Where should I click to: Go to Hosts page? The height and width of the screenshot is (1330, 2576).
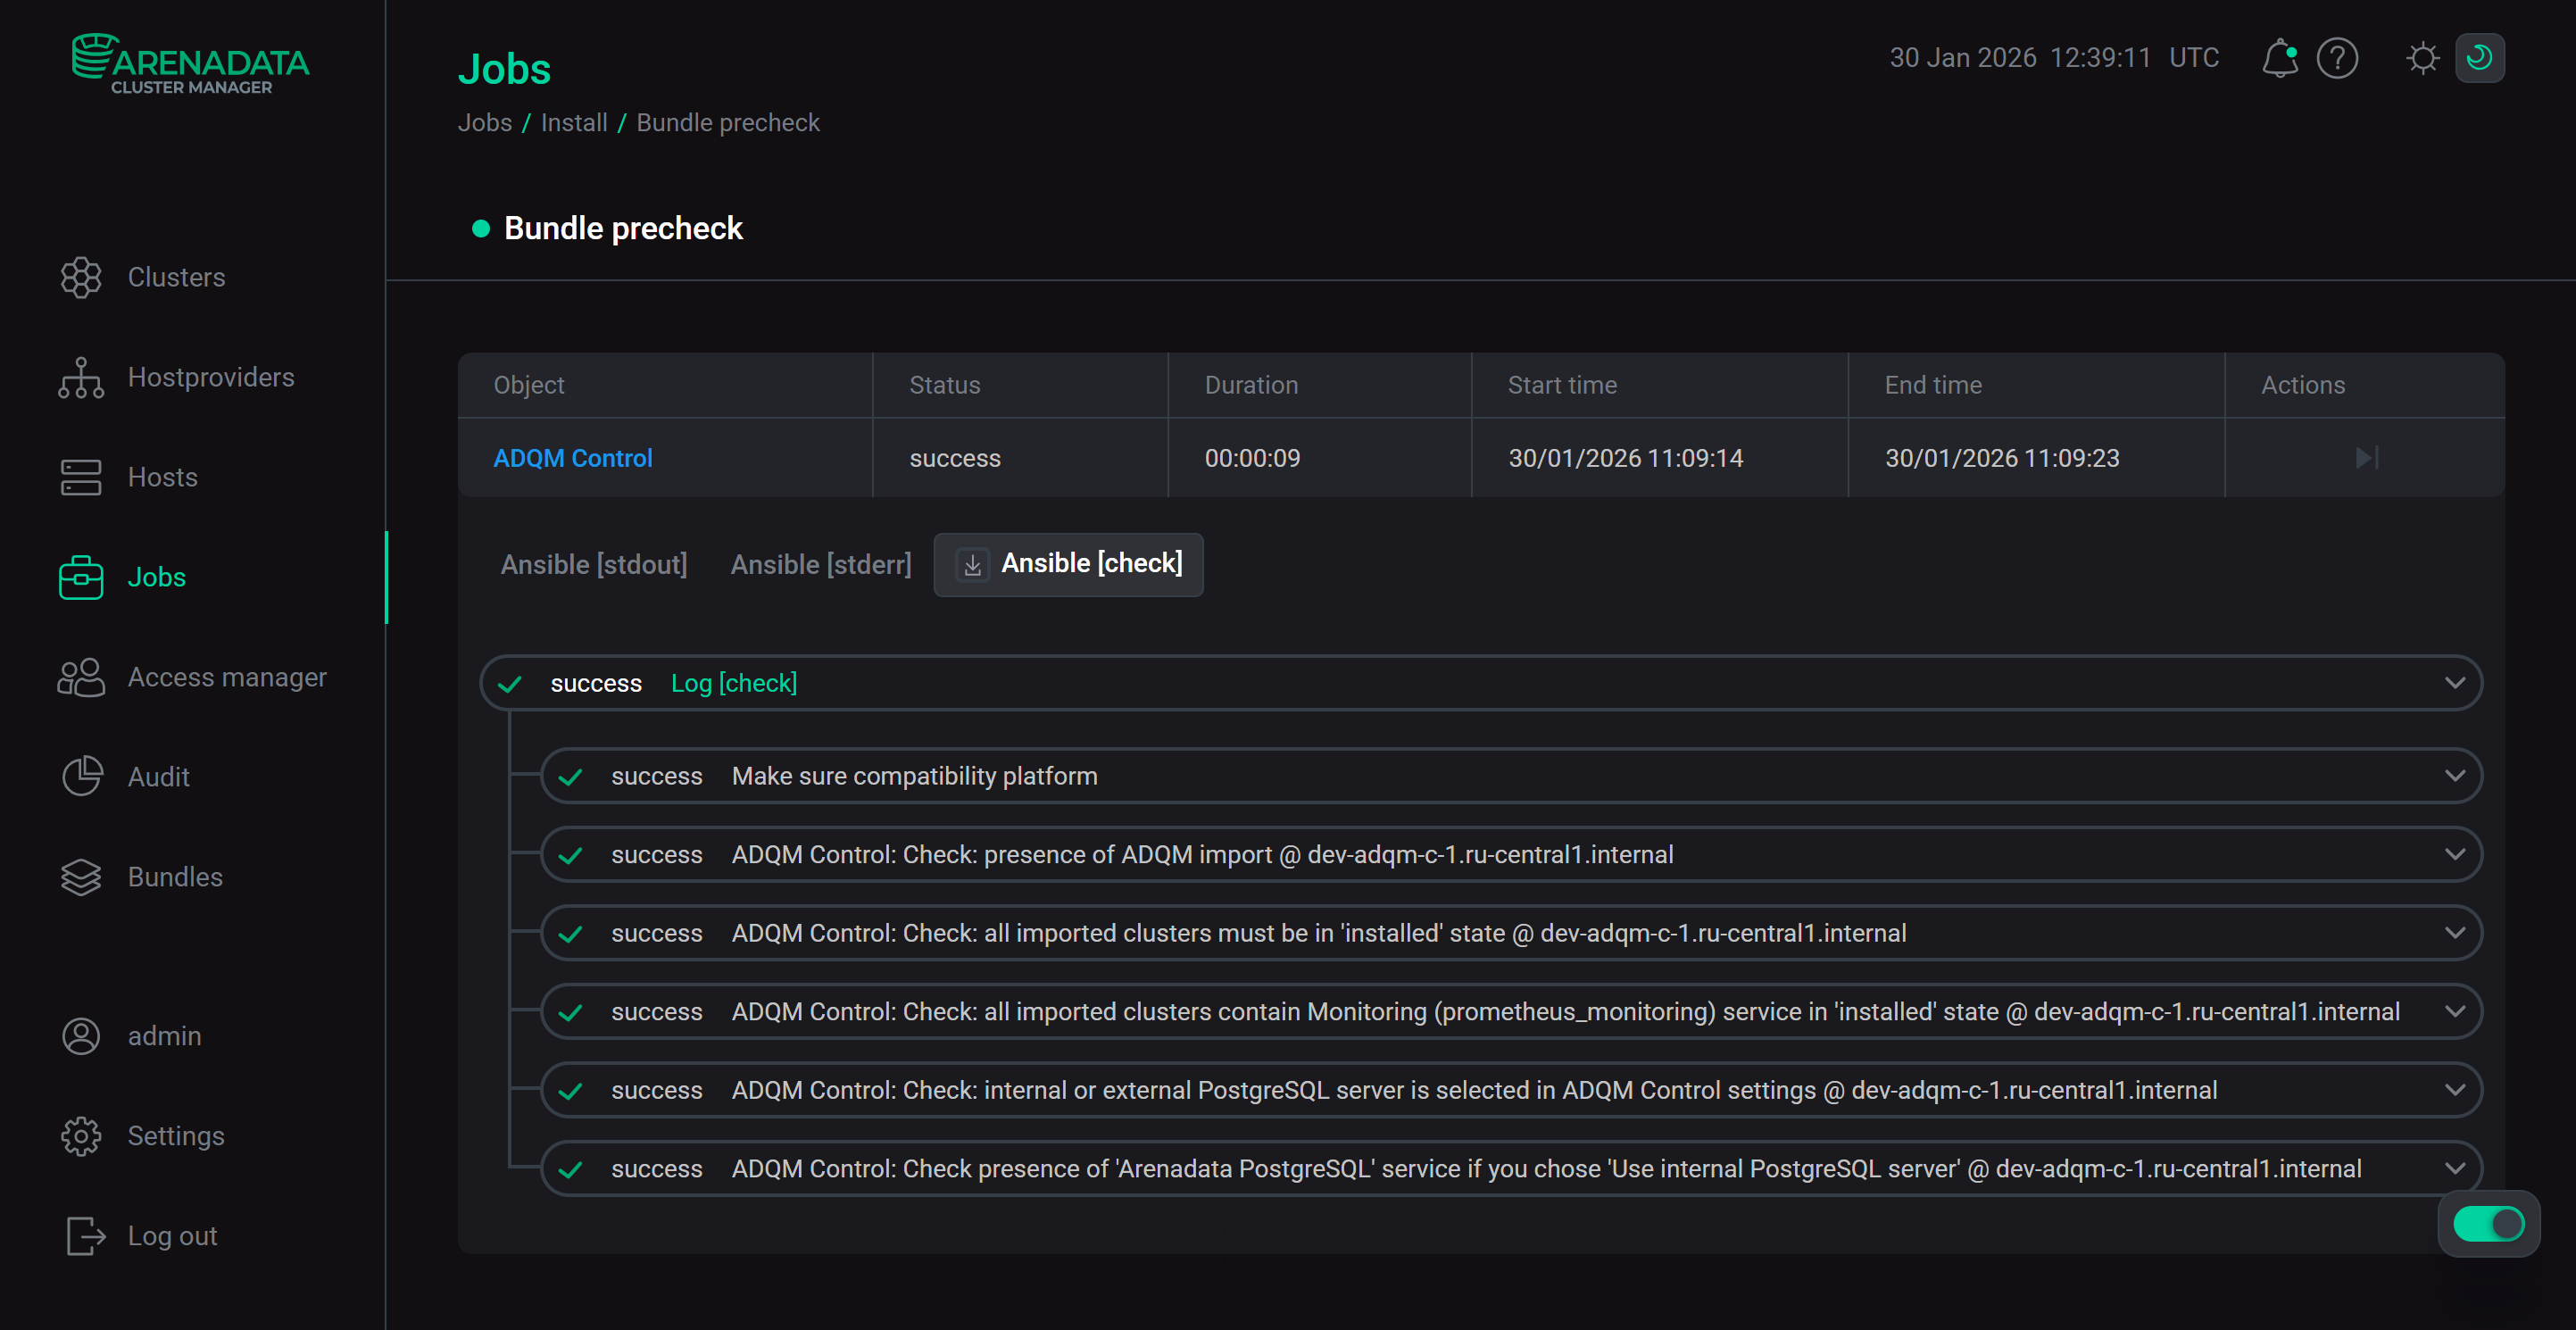[162, 477]
